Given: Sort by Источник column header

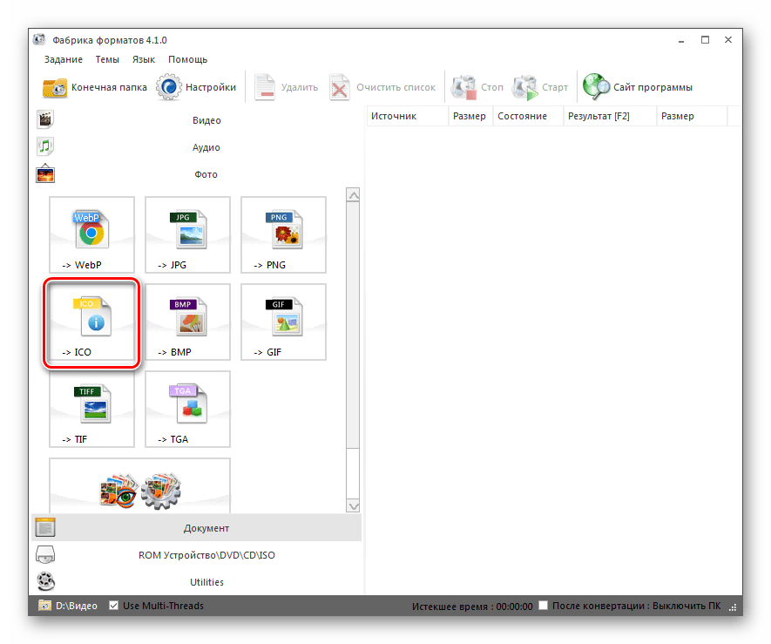Looking at the screenshot, I should pos(408,116).
